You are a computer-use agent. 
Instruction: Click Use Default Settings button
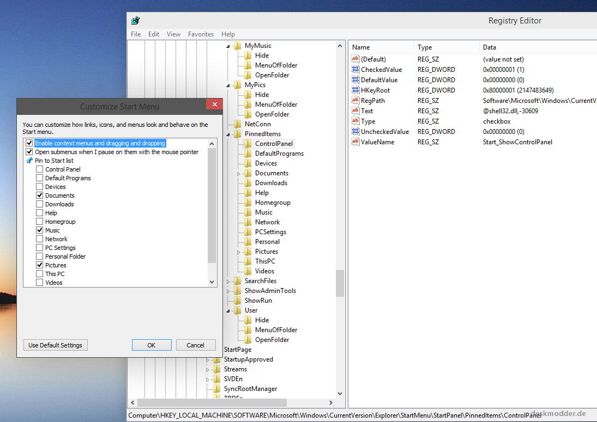tap(55, 345)
